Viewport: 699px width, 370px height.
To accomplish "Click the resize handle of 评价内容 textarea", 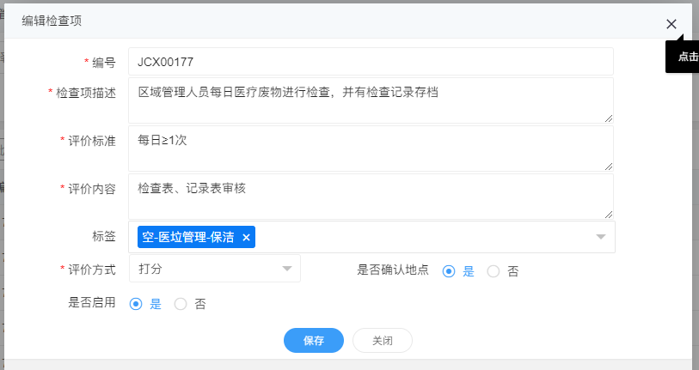I will (609, 214).
